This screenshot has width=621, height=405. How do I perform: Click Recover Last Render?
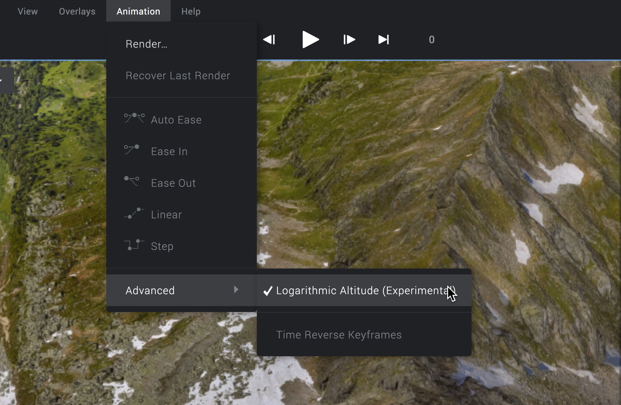point(178,76)
